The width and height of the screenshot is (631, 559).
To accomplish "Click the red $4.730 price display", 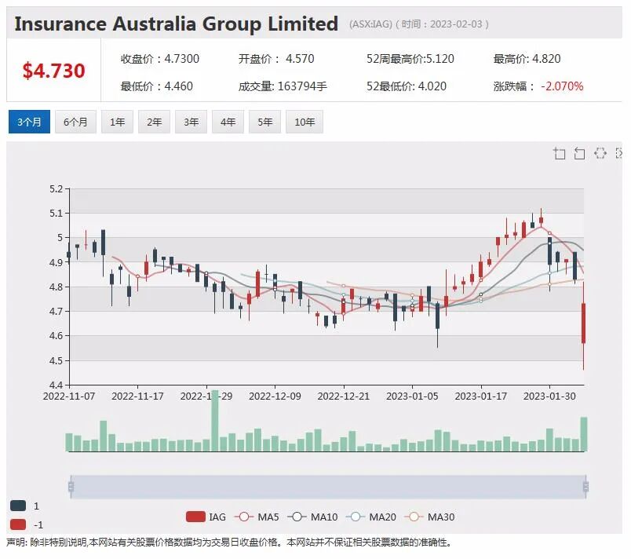I will point(53,71).
